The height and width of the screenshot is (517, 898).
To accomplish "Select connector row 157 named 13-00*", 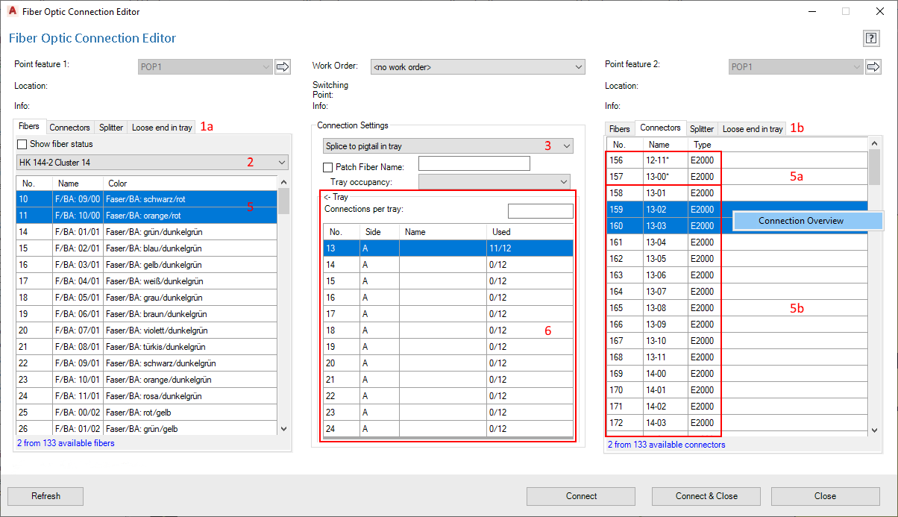I will 737,177.
